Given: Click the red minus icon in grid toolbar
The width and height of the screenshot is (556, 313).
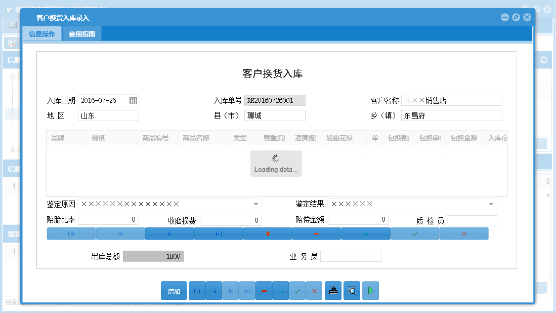Looking at the screenshot, I should pos(316,233).
